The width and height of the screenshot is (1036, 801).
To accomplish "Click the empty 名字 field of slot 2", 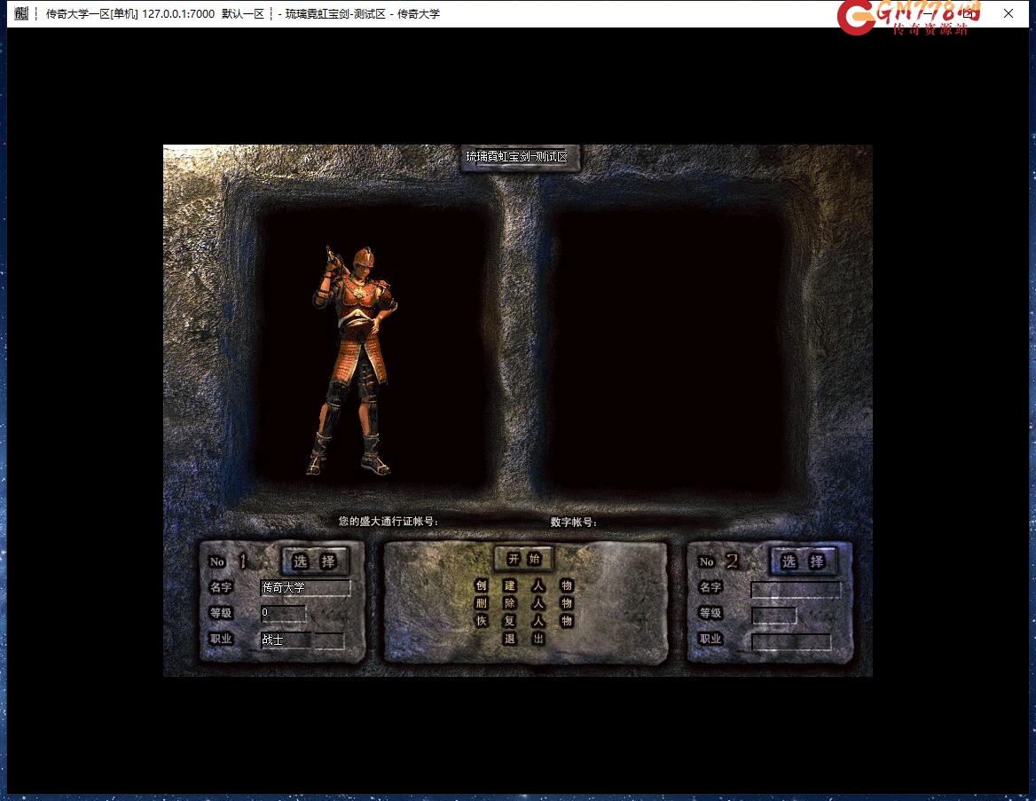I will point(797,590).
